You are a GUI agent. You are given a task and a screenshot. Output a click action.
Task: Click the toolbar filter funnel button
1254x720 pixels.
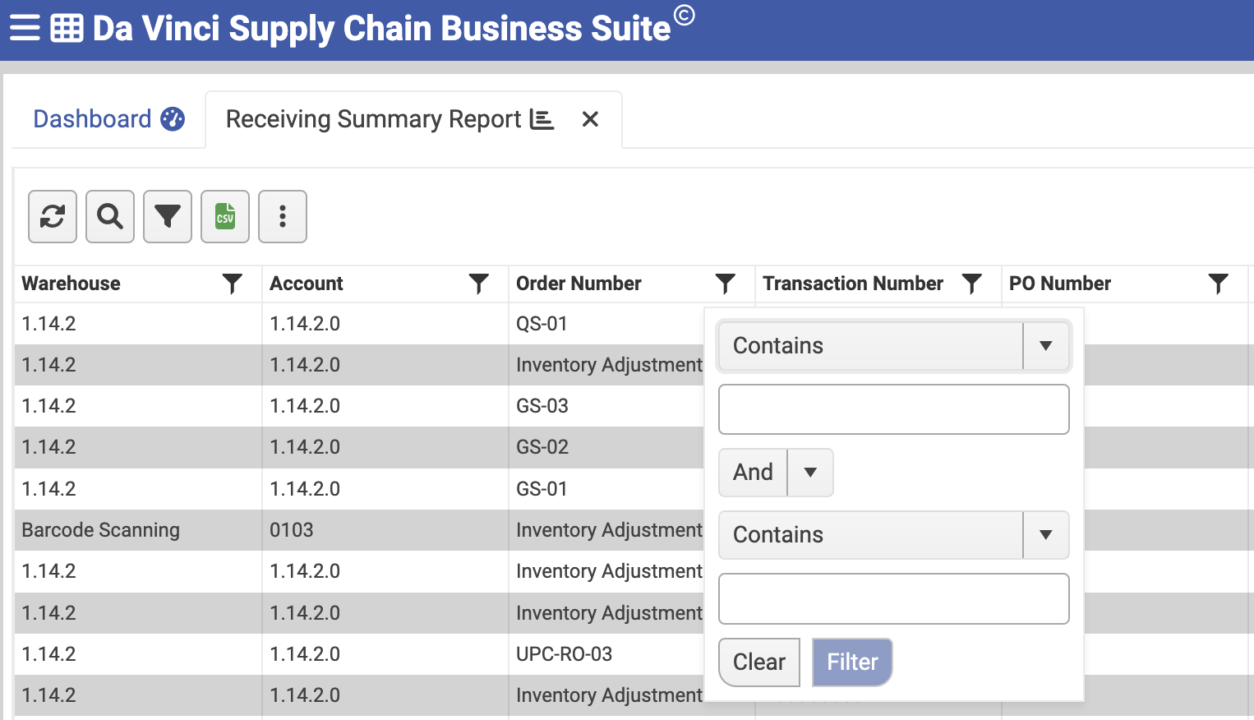(x=168, y=217)
